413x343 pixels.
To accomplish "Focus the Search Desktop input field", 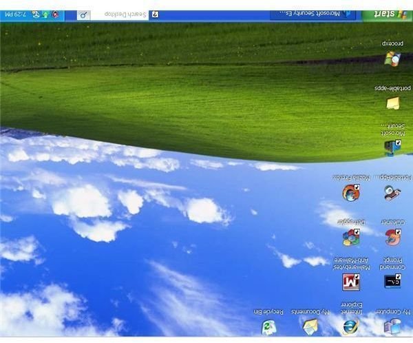I will (x=119, y=14).
